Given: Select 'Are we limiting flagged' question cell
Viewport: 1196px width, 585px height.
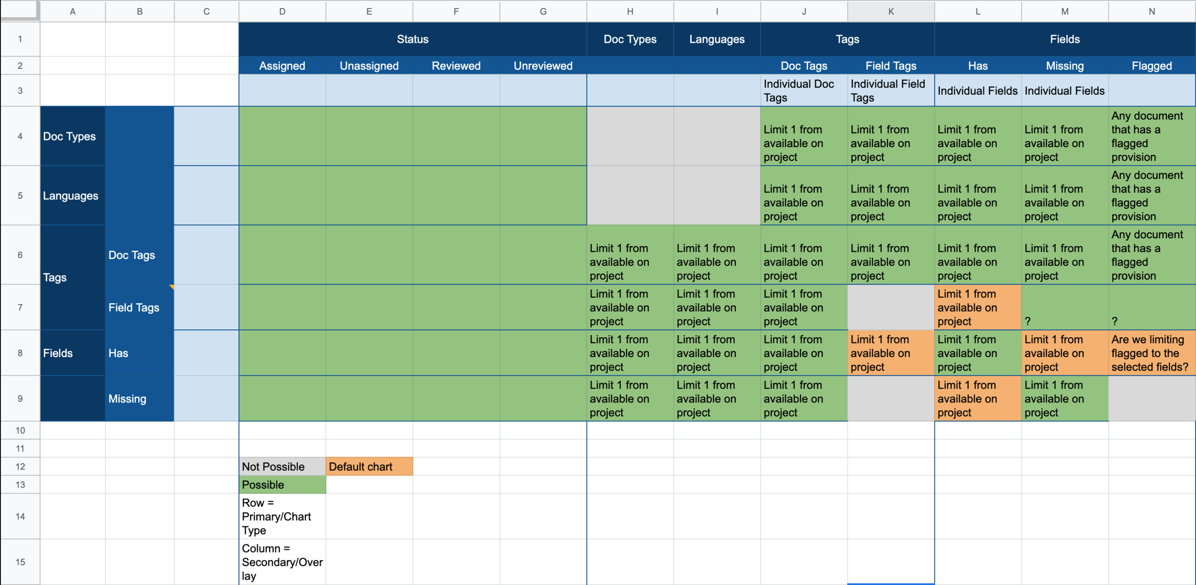Looking at the screenshot, I should click(x=1152, y=353).
